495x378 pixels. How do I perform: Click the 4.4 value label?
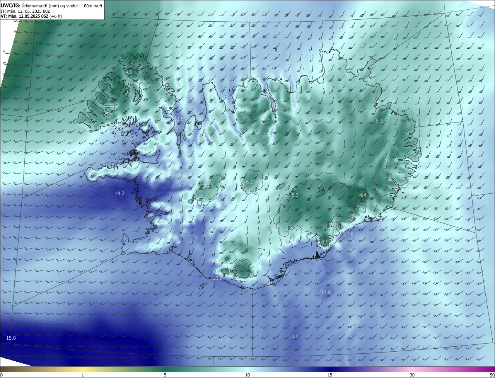coord(363,195)
